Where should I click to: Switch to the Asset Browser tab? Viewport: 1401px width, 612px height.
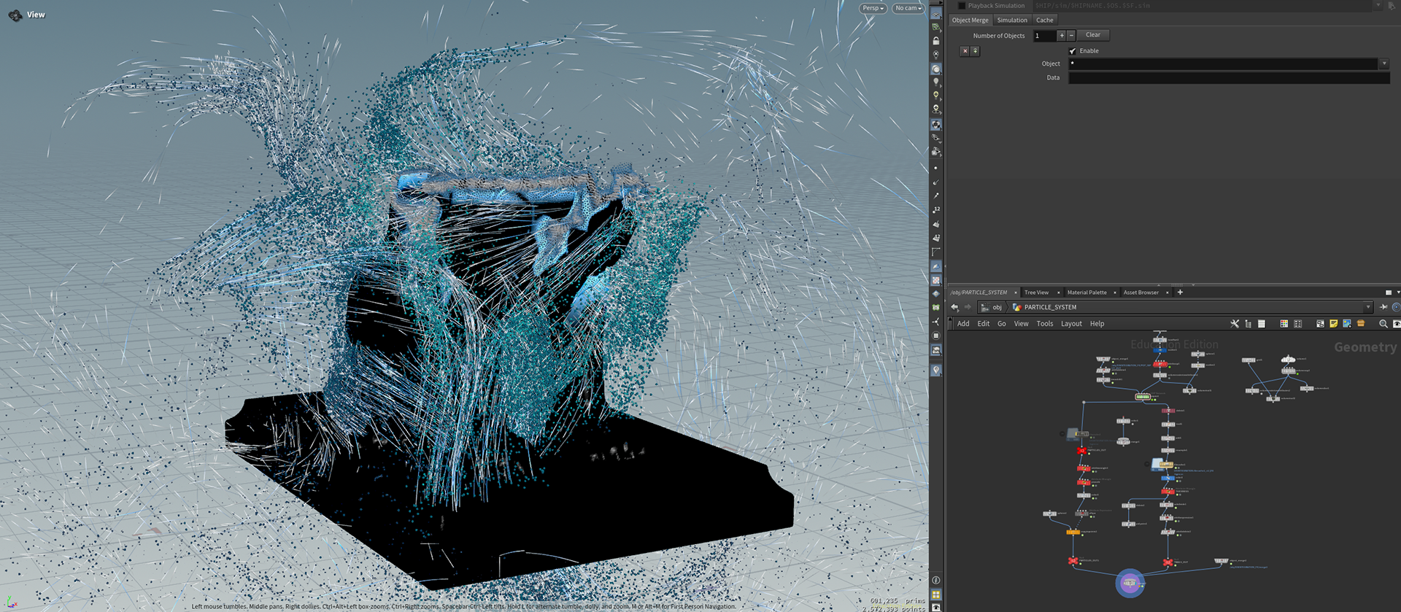(x=1141, y=293)
